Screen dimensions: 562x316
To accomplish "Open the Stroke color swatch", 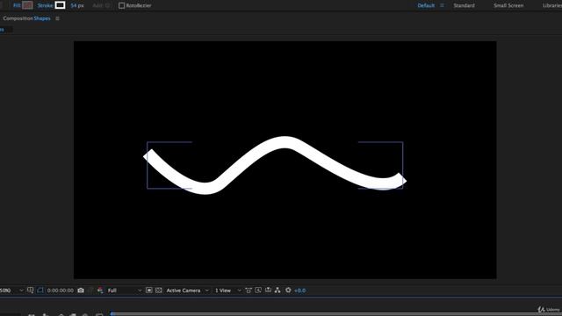I will point(60,5).
